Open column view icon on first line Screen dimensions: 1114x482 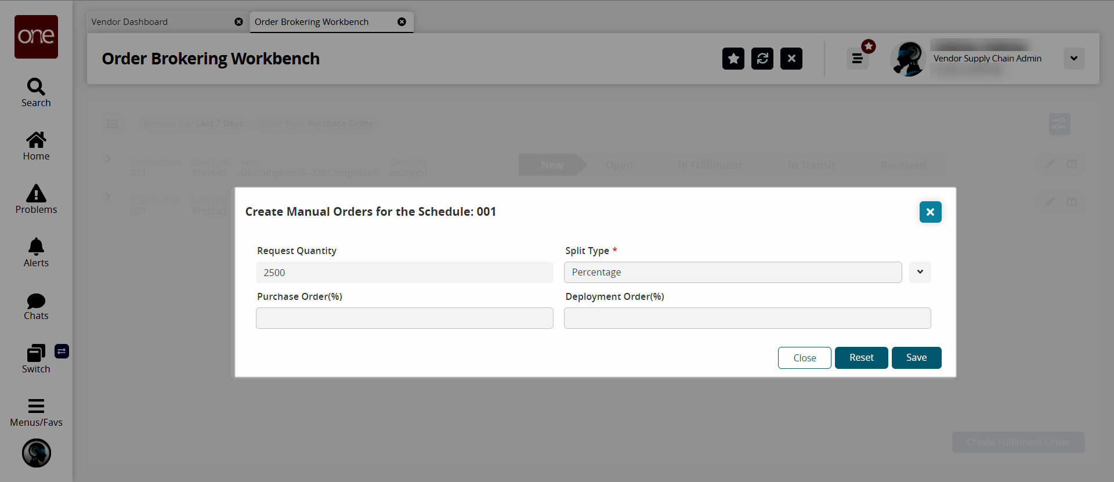1072,164
